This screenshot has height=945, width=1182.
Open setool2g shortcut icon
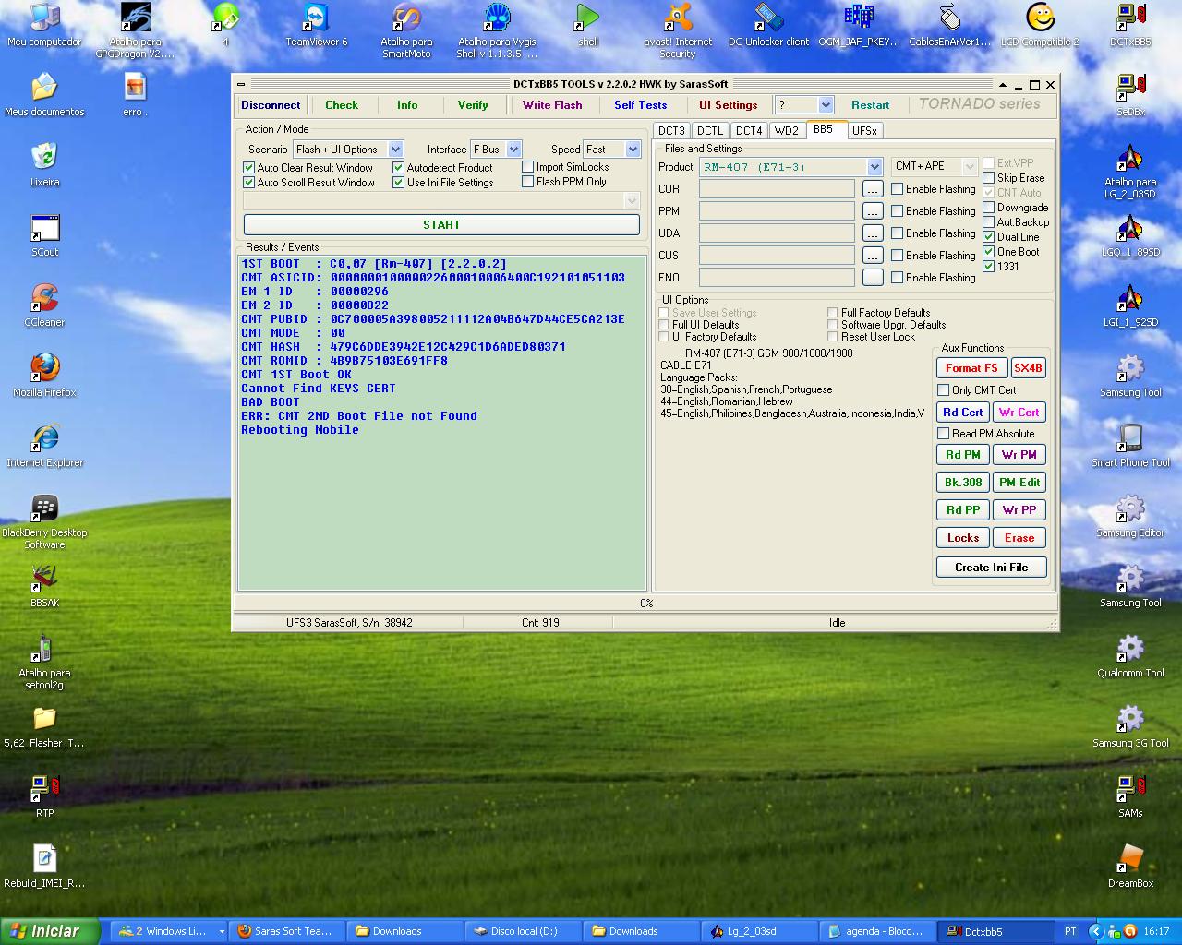point(44,662)
